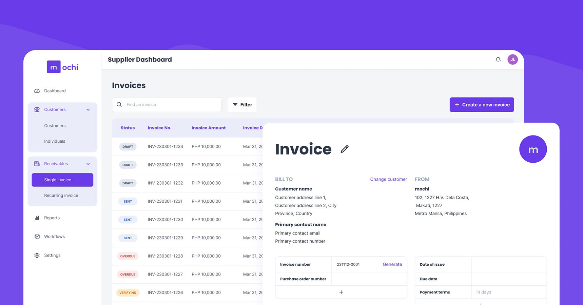Click SENT badge for INV-230301-1231
The height and width of the screenshot is (305, 583).
coord(128,201)
